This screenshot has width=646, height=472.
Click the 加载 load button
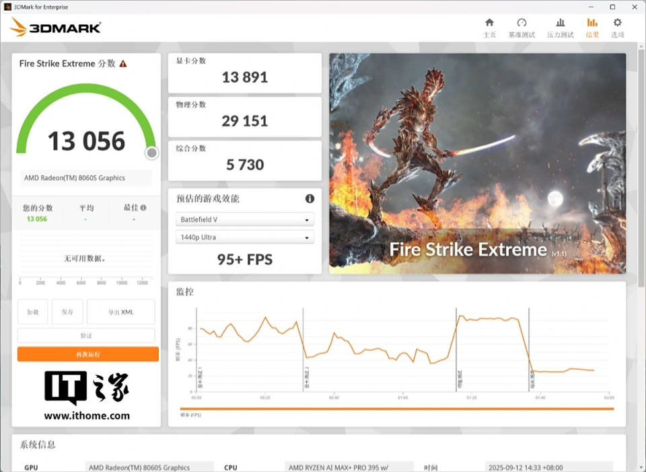[32, 312]
